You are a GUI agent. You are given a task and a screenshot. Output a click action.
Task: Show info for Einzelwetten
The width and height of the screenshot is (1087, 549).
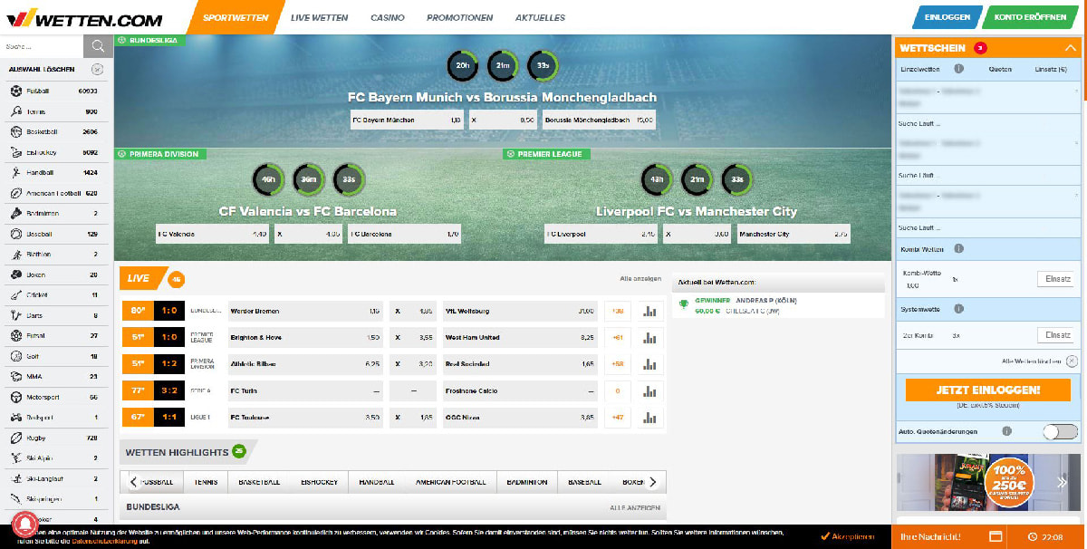point(958,69)
